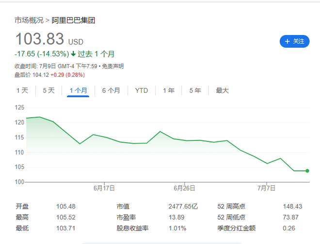Image resolution: width=320 pixels, height=244 pixels.
Task: Click the 市值 value 2477.65亿
Action: tap(183, 207)
